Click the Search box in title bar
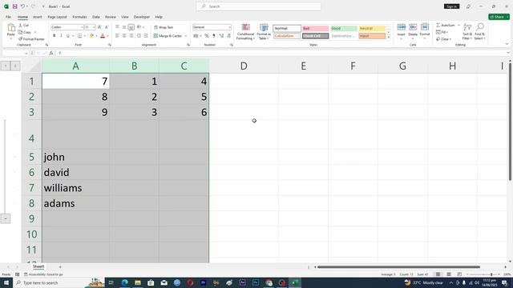Viewport: 513px width, 288px height. 258,6
